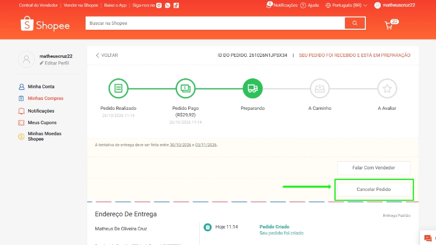
Task: Open the shopping cart icon
Action: (389, 25)
